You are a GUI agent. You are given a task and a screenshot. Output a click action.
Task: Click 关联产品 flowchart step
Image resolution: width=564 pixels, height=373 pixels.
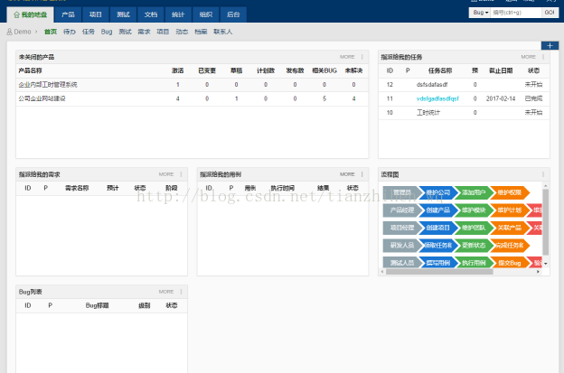pos(510,228)
